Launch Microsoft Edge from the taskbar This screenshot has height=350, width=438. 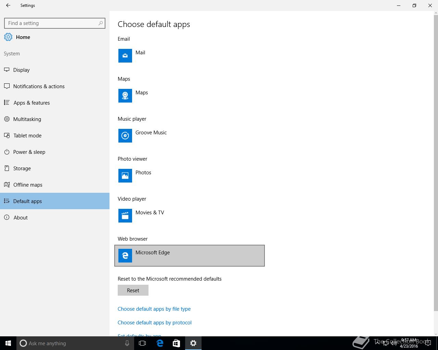(159, 343)
